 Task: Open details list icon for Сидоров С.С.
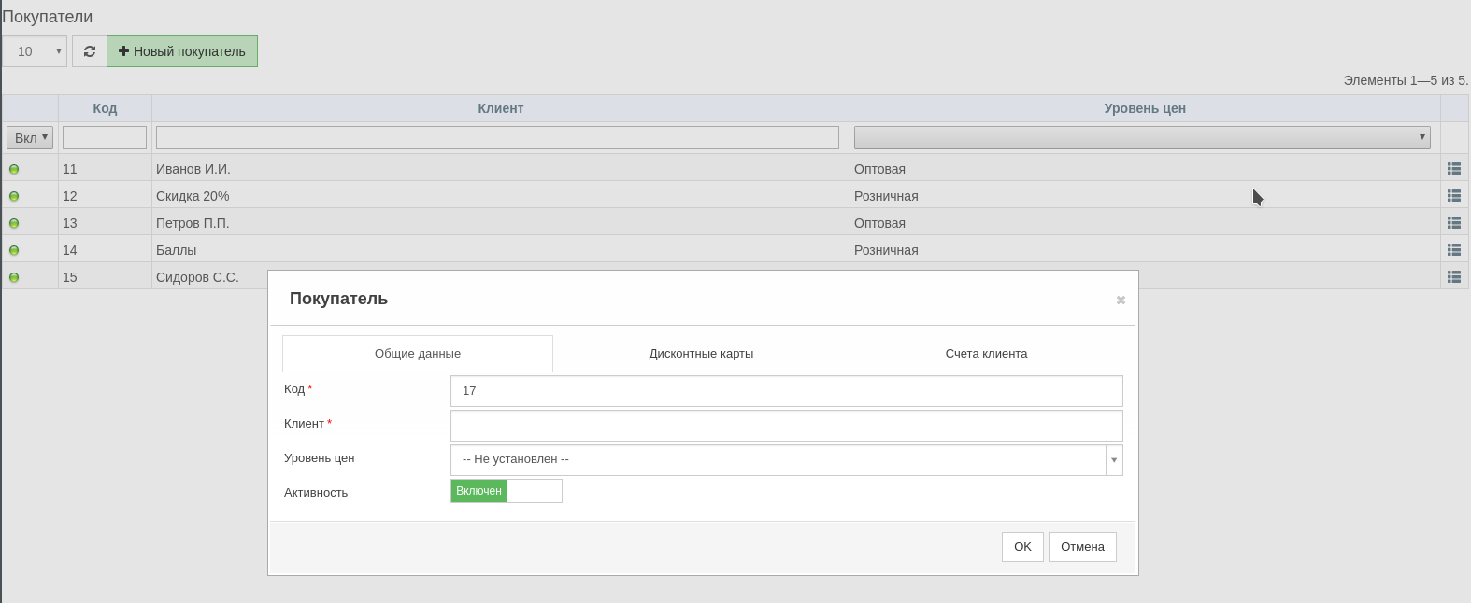click(1454, 277)
